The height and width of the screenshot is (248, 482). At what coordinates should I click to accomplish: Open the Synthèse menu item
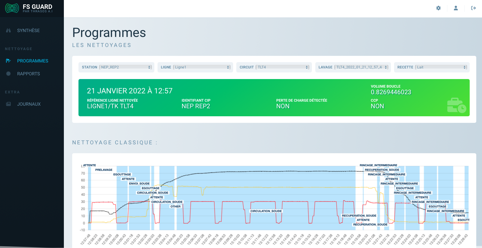[x=28, y=30]
